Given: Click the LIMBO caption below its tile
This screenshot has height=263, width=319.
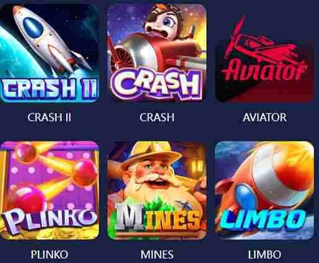Looking at the screenshot, I should click(264, 254).
